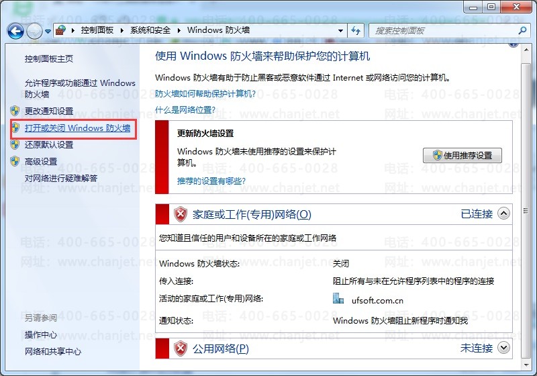Image resolution: width=537 pixels, height=376 pixels.
Task: Maximize the Windows 防火墙 window
Action: 492,7
